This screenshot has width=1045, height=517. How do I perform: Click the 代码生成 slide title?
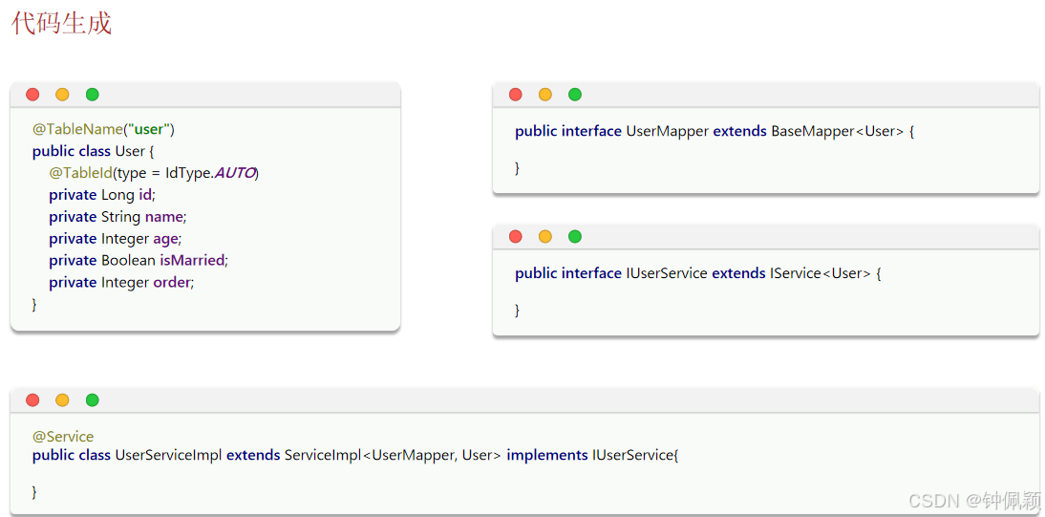[x=61, y=23]
